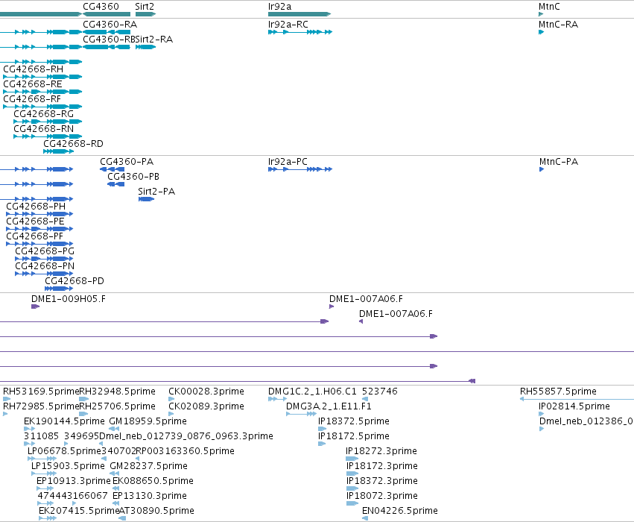The height and width of the screenshot is (522, 634).
Task: Click the 523746 EST label
Action: pyautogui.click(x=380, y=391)
